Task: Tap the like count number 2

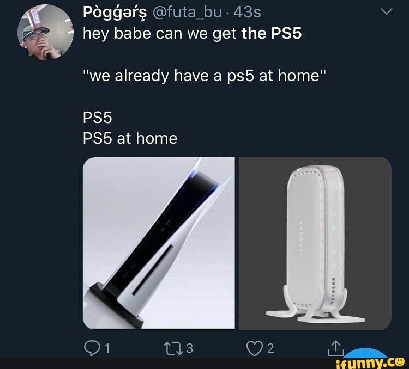Action: pyautogui.click(x=270, y=348)
